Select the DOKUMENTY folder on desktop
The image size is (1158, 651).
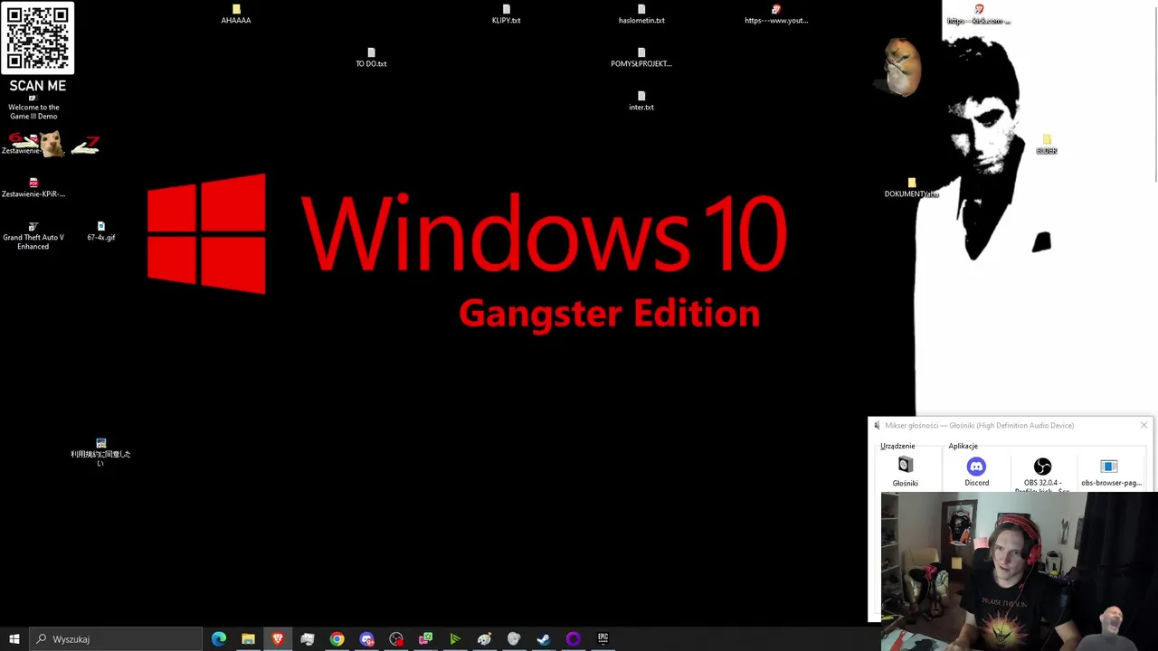tap(912, 188)
